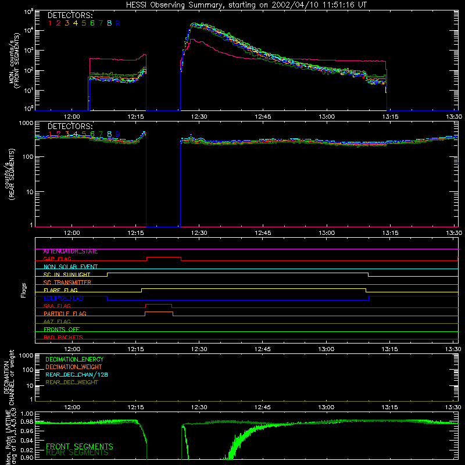Click the REAR_DEC_CHAN/128 legend entry
The image size is (465, 465).
point(77,375)
